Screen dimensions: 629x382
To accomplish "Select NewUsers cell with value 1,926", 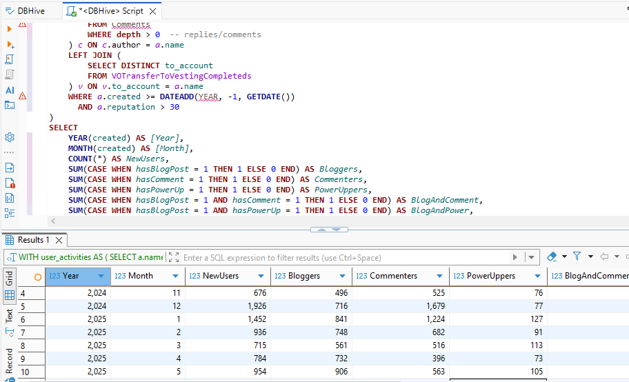I will [x=228, y=306].
